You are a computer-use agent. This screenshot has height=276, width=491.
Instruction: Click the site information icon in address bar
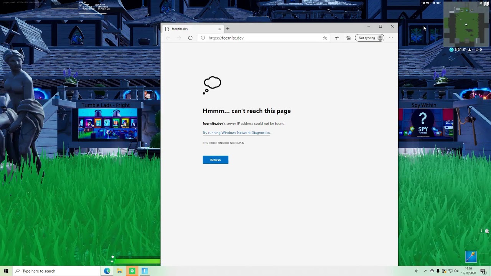[x=203, y=38]
